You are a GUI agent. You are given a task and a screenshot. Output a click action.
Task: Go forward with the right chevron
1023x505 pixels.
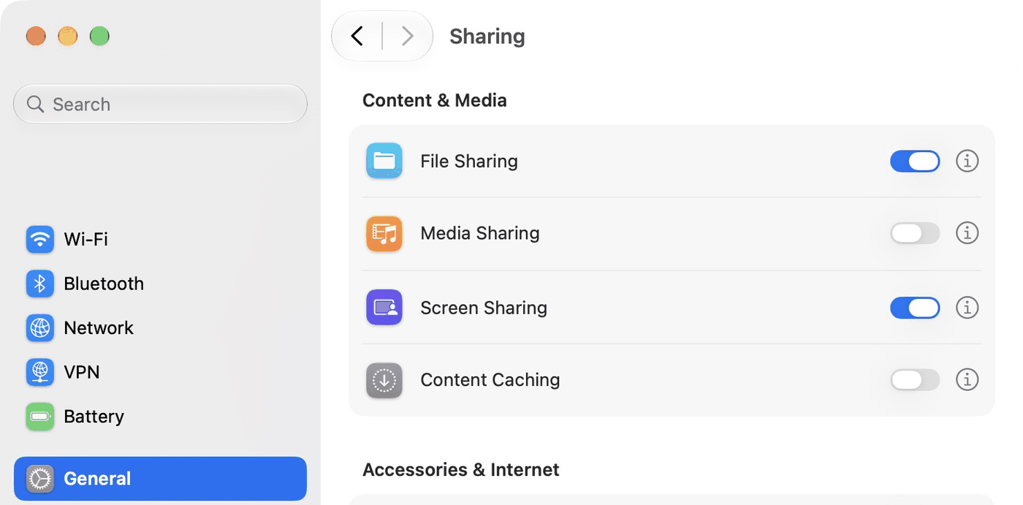pyautogui.click(x=408, y=36)
